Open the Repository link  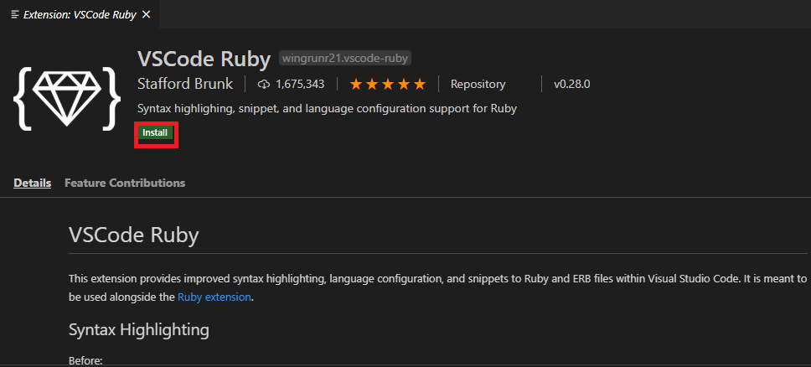478,84
